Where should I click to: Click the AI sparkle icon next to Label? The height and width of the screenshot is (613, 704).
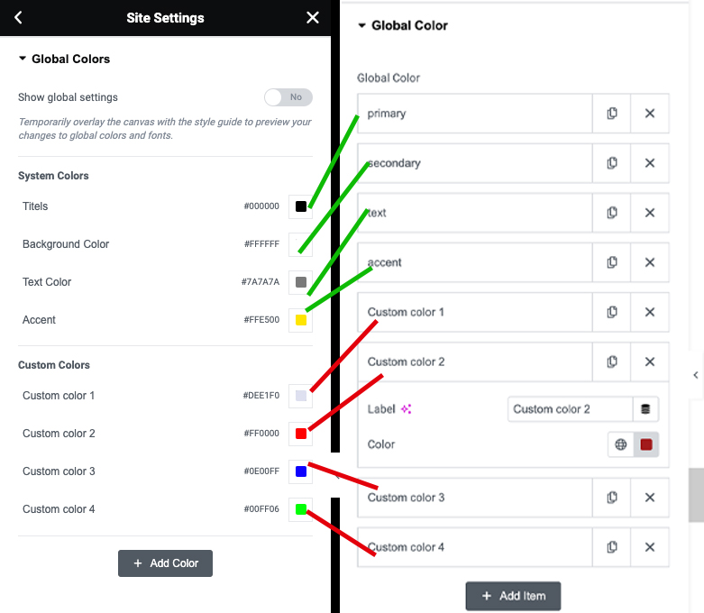[x=406, y=409]
